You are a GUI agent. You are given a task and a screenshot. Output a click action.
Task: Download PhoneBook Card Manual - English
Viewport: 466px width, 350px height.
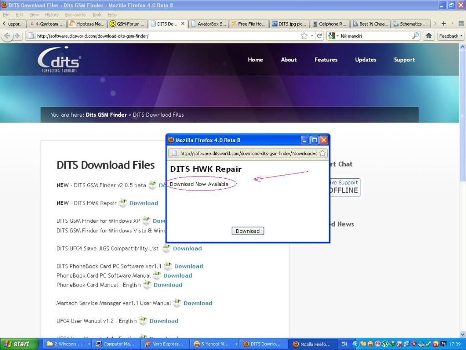tap(168, 285)
